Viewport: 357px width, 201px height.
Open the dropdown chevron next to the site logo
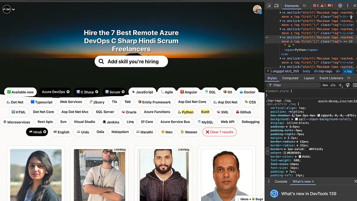[14, 9]
